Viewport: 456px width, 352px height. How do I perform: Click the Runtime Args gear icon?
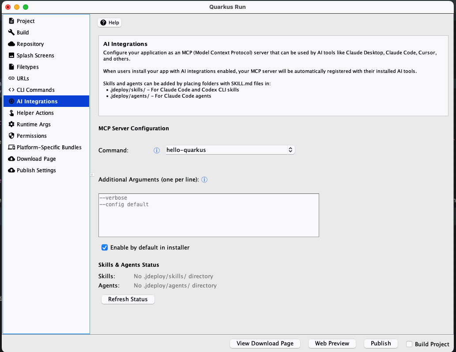(x=11, y=124)
